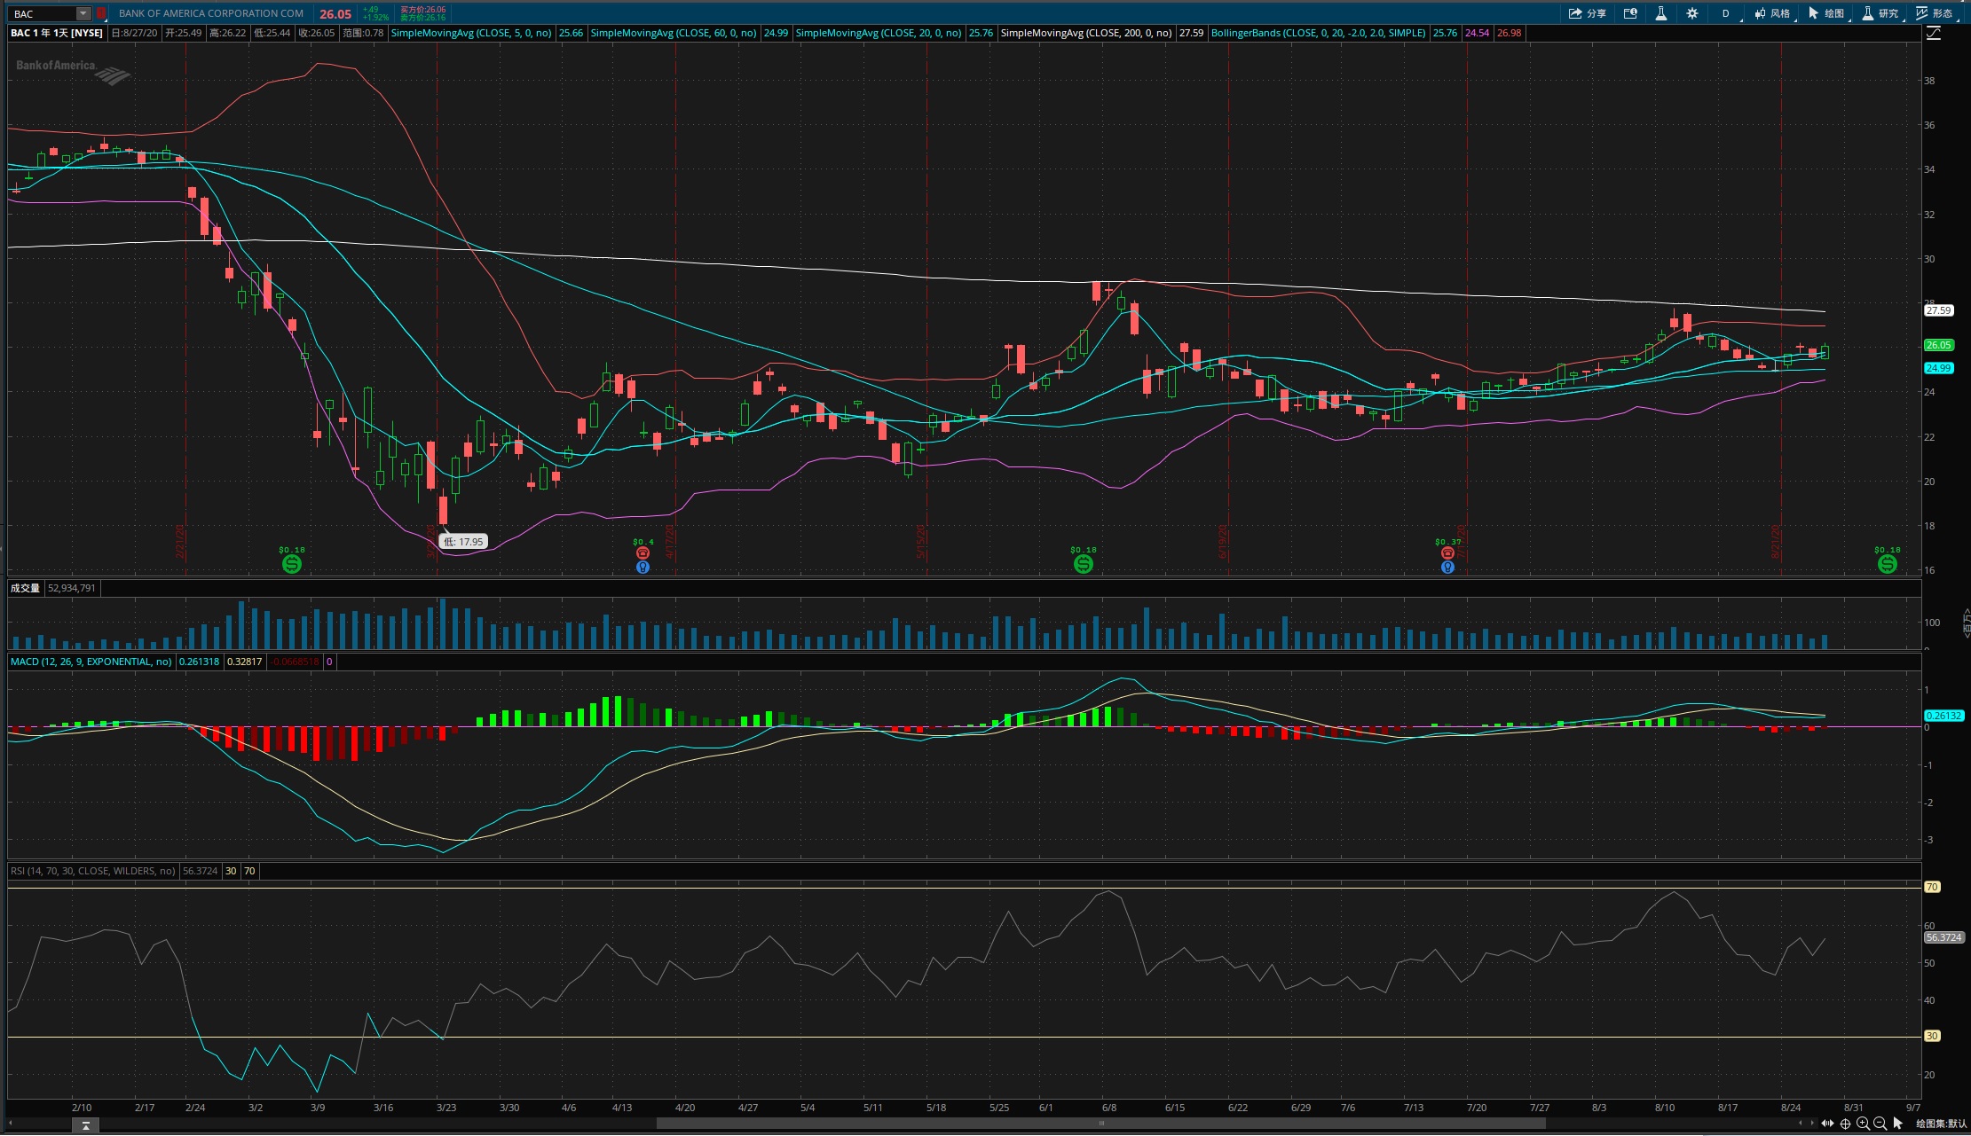Click the flask icon next to gear
This screenshot has width=1971, height=1136.
click(x=1660, y=13)
